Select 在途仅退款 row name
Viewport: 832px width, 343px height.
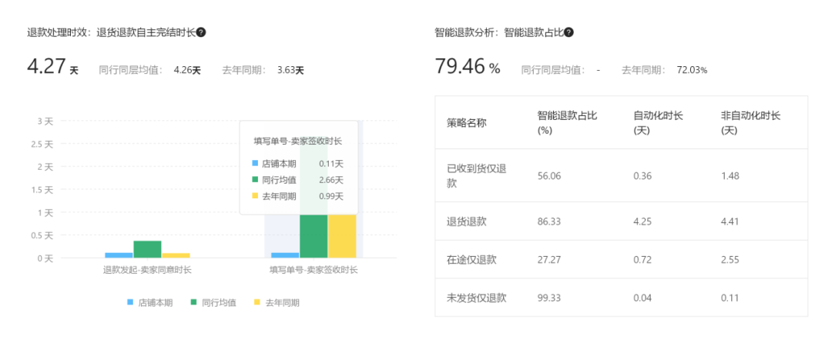point(471,260)
